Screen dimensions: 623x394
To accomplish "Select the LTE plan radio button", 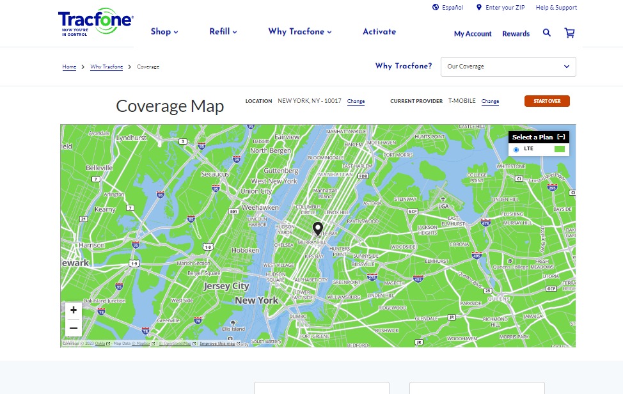I will pos(516,150).
